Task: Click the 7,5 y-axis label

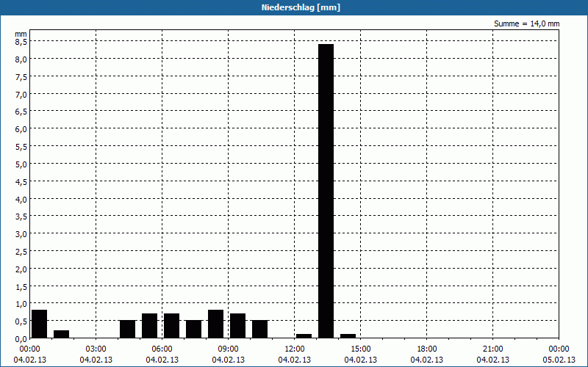Action: 21,77
